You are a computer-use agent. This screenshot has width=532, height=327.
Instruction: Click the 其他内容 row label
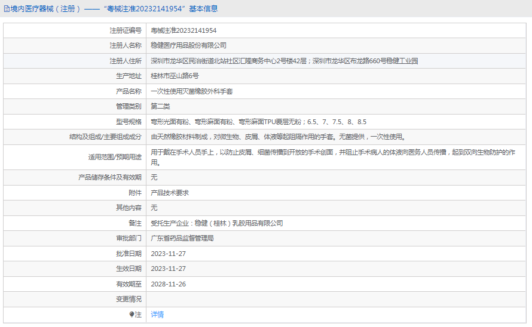pyautogui.click(x=129, y=208)
